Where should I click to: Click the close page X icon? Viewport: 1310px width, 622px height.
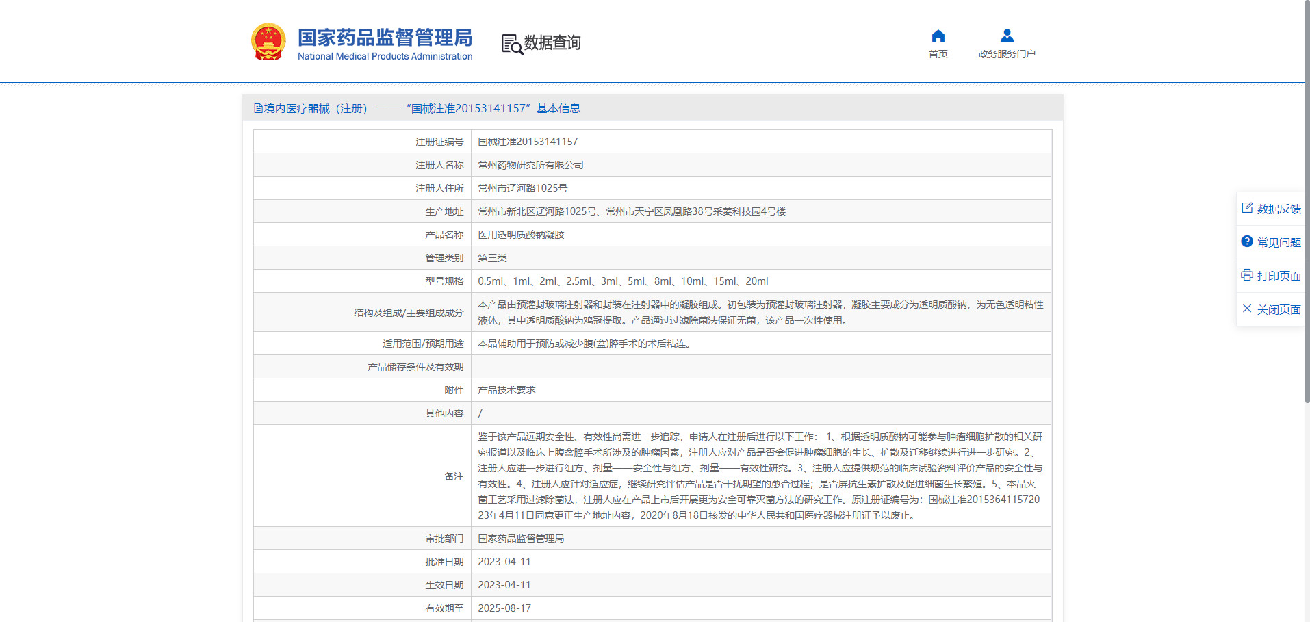click(x=1247, y=309)
